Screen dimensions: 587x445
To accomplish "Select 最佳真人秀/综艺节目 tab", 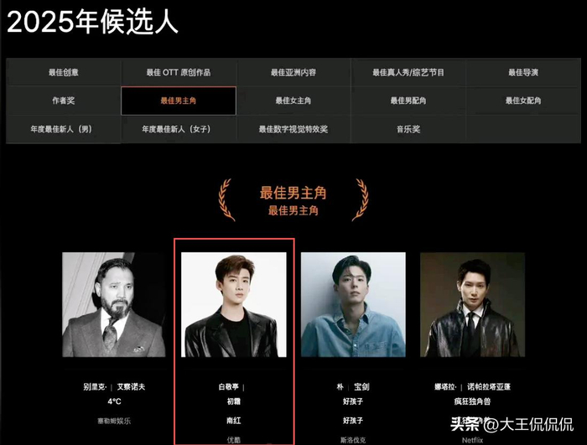I will point(408,72).
